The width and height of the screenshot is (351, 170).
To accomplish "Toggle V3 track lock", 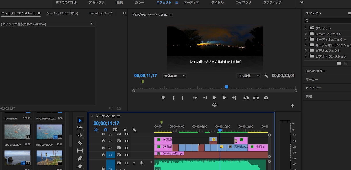I will [x=103, y=141].
